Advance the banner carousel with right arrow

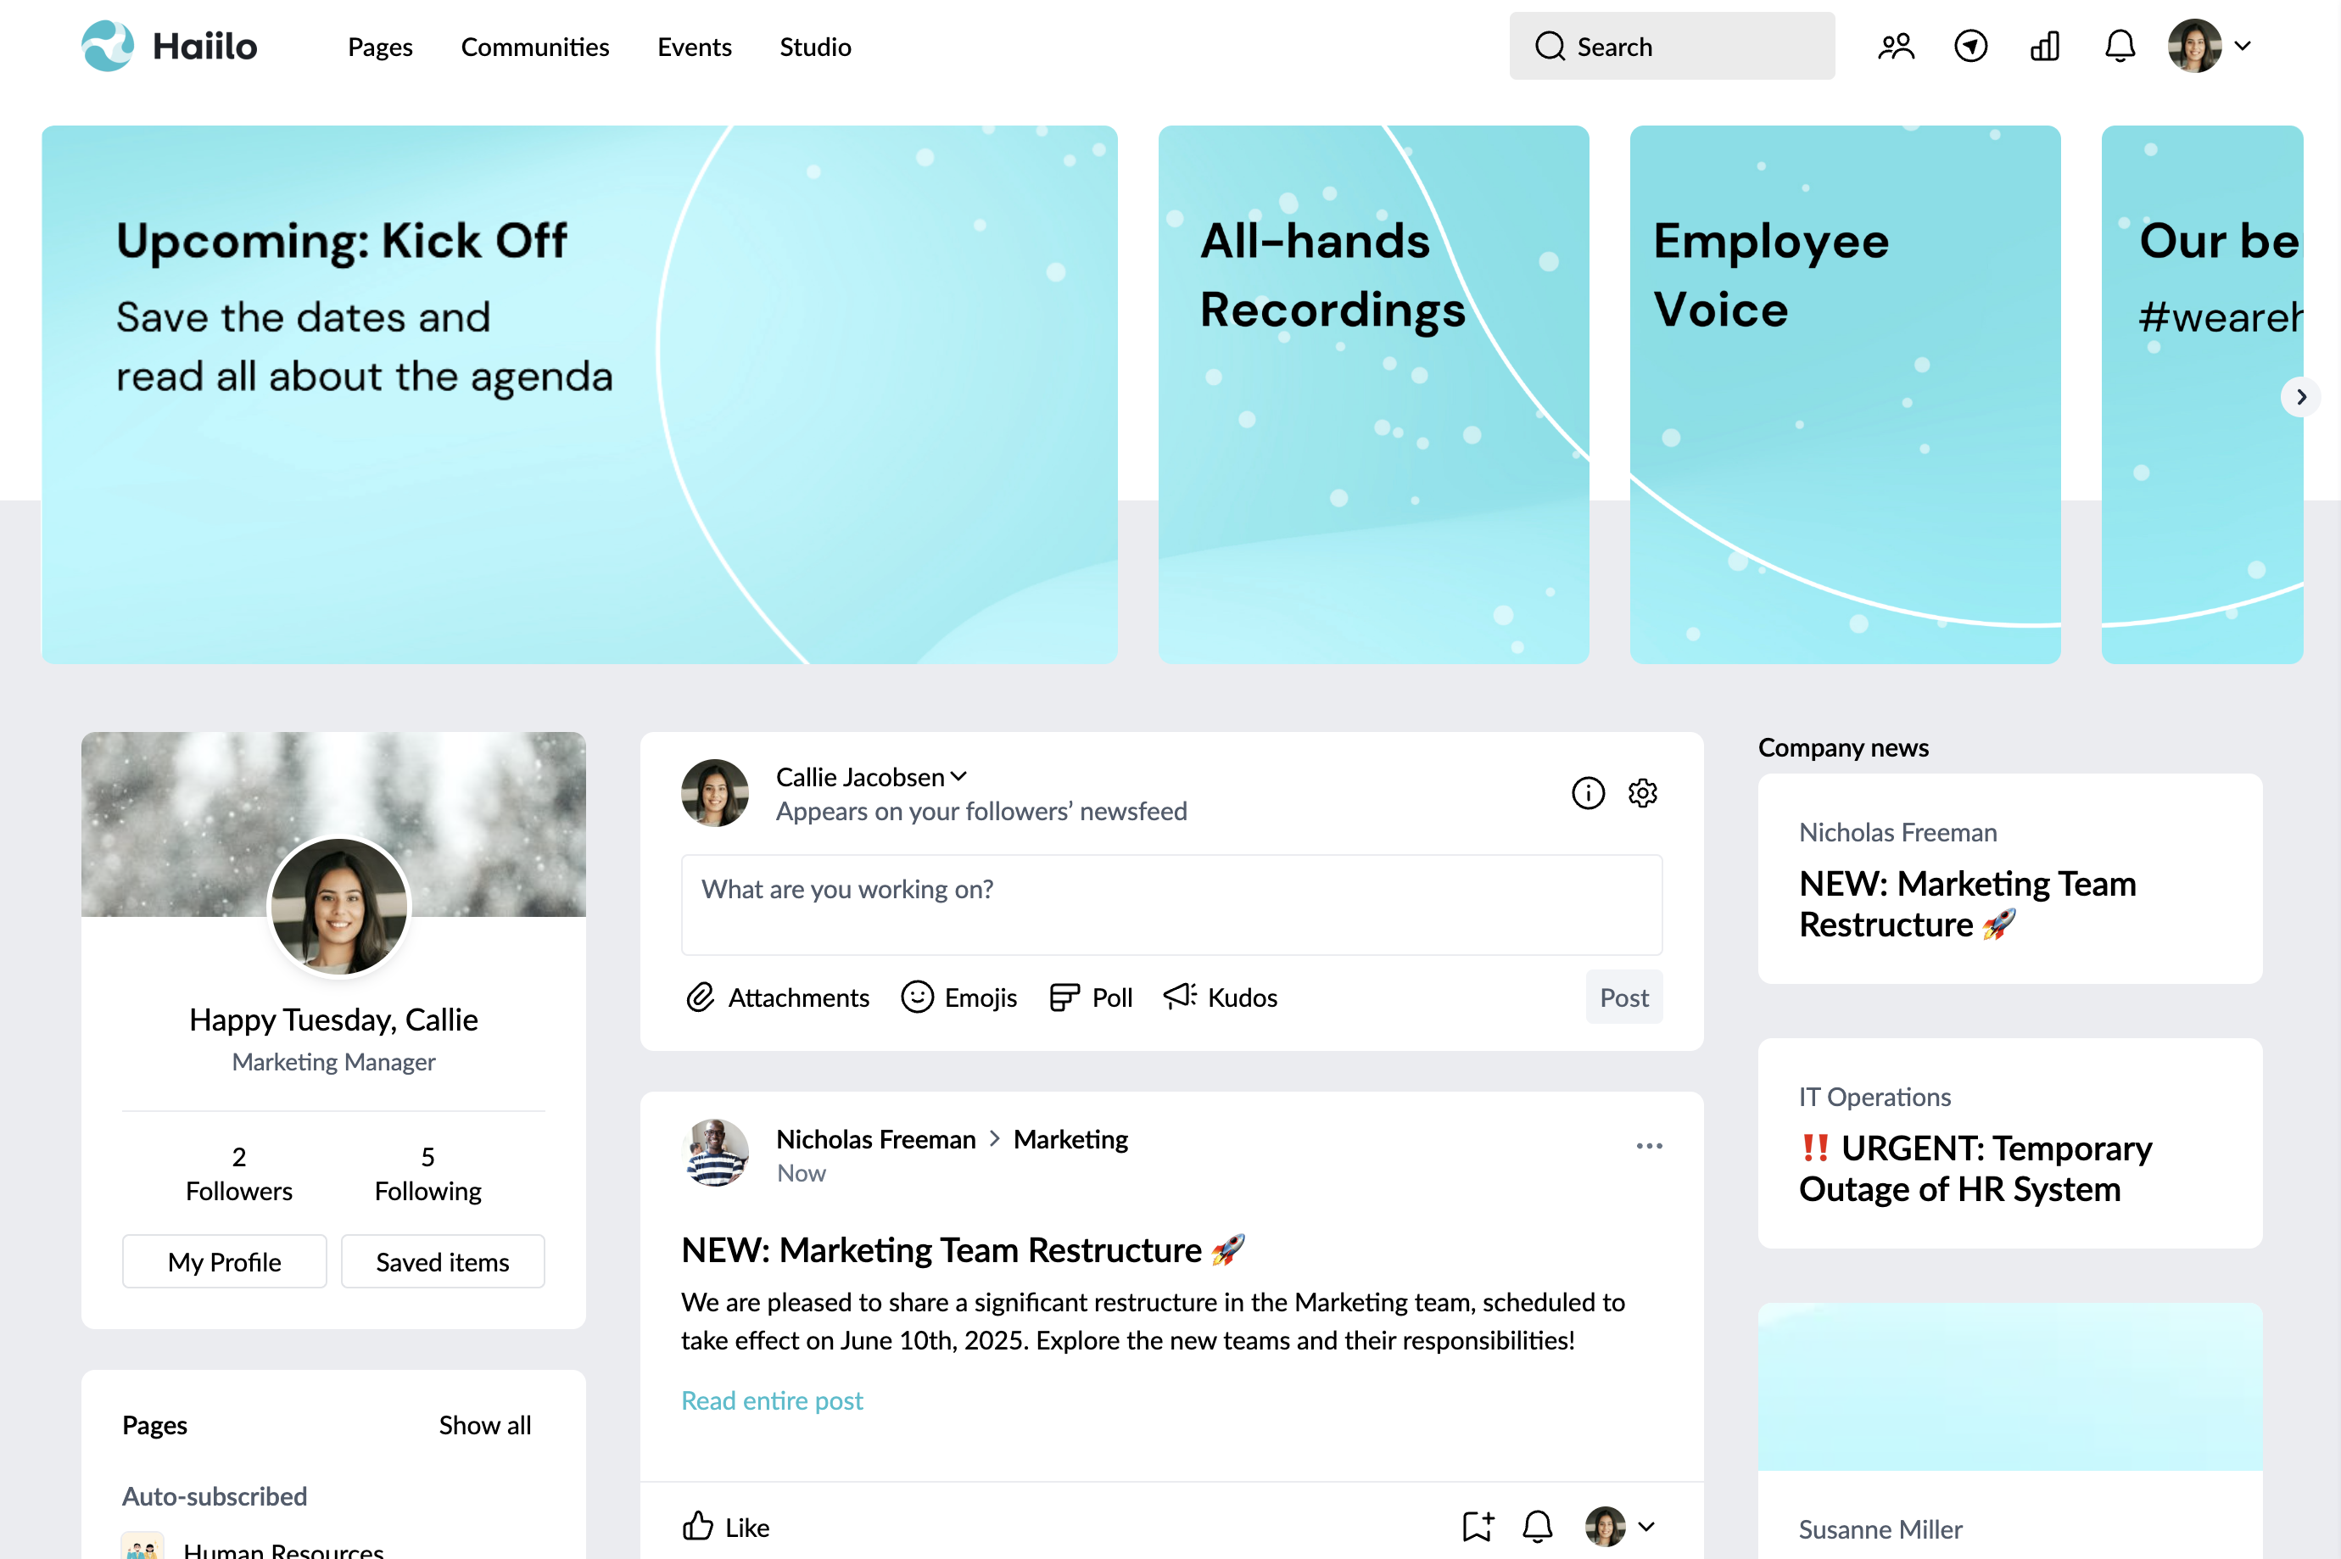2300,397
